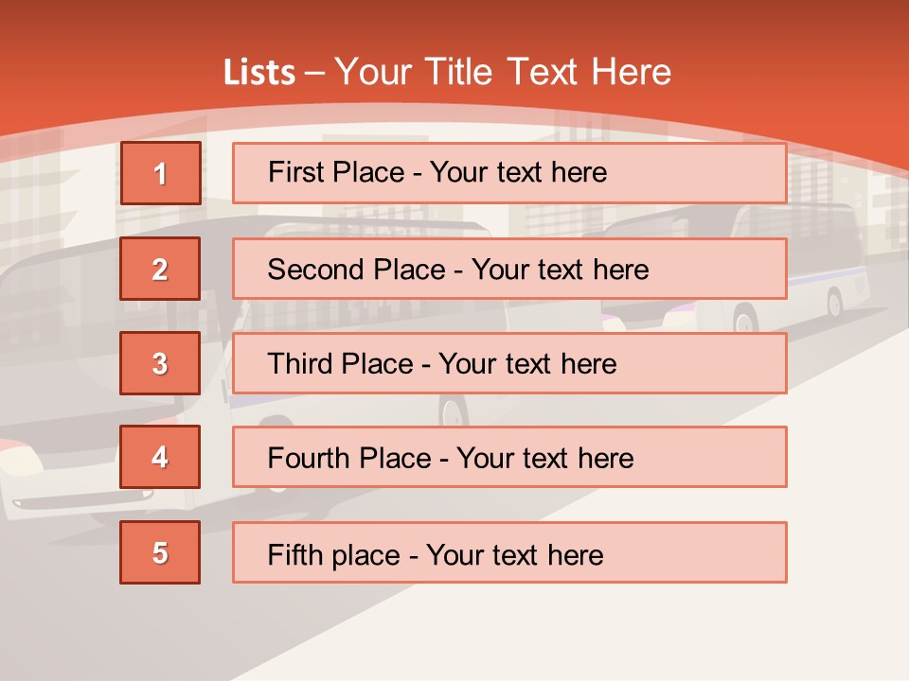Select the Third Place text box
The height and width of the screenshot is (681, 909).
(509, 363)
